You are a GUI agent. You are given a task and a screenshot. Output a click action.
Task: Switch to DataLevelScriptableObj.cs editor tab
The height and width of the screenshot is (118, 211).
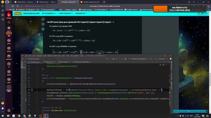82,62
